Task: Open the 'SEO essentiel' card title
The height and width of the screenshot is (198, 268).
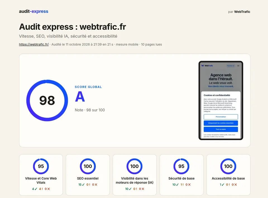Action: [88, 179]
